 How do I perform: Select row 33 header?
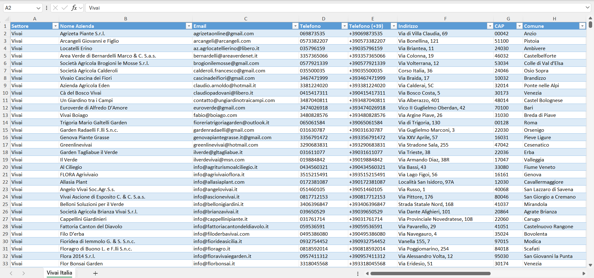tap(5, 263)
